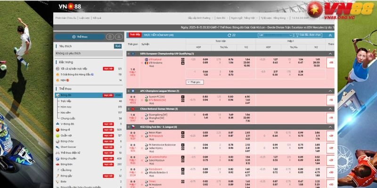The width and height of the screenshot is (377, 188).
Task: Open the bet slip icon beside Thể thao
Action: (110, 37)
